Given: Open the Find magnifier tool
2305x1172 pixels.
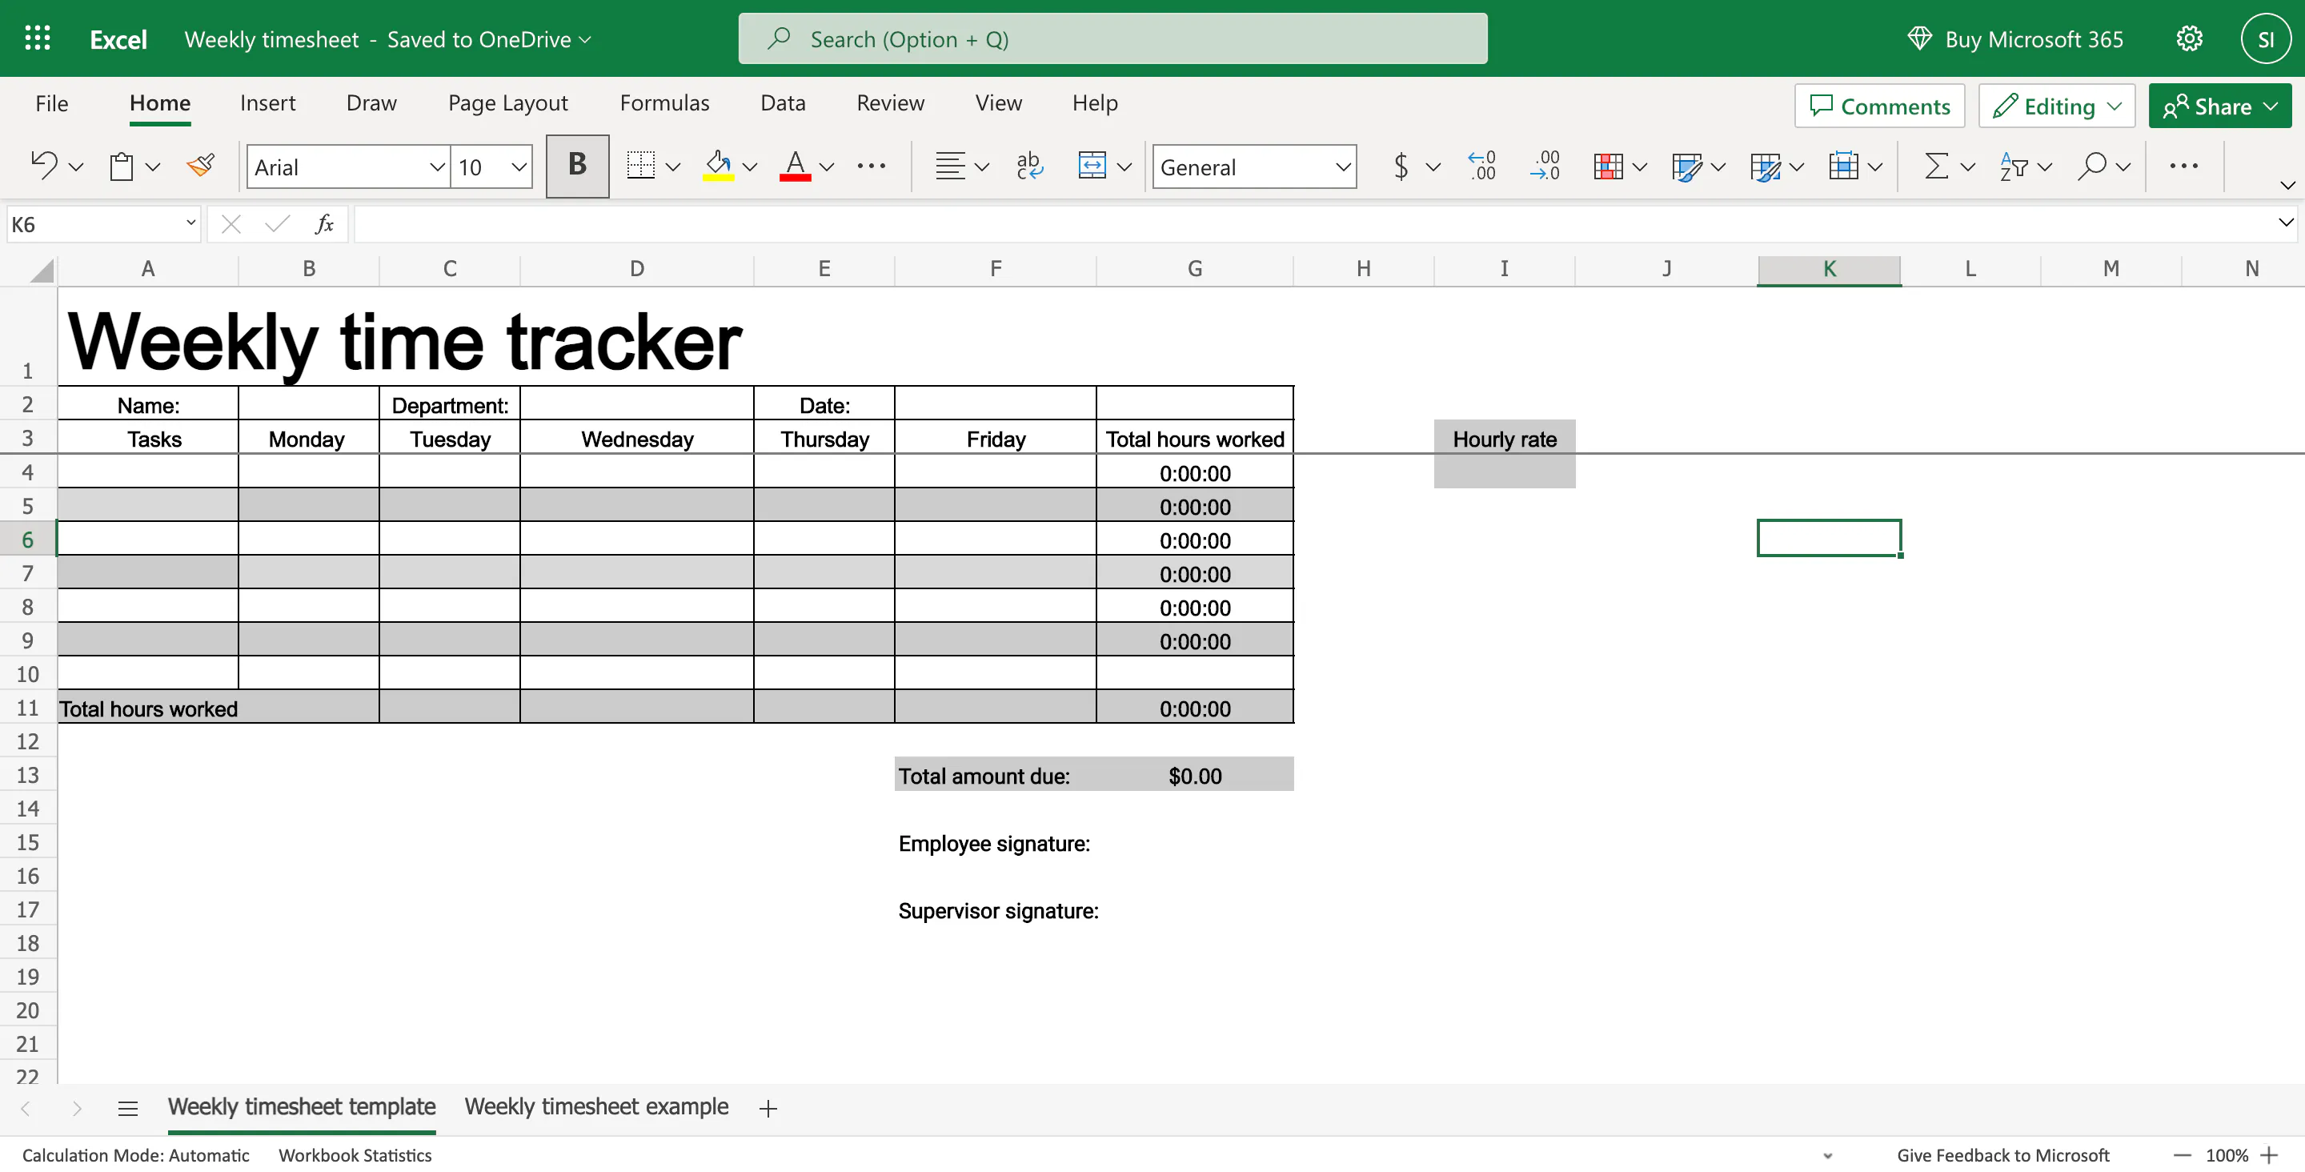Looking at the screenshot, I should coord(2095,166).
